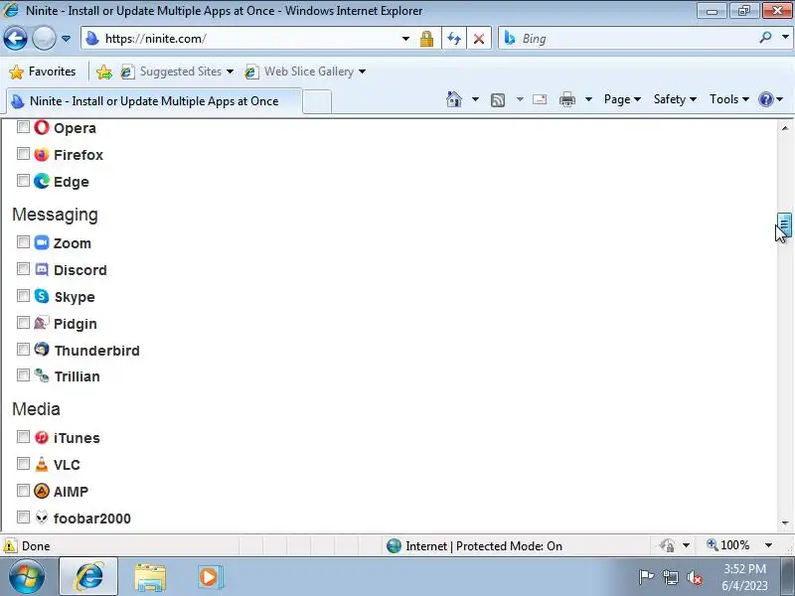Screen dimensions: 795x596
Task: Click the vertical scrollbar thumb
Action: coord(784,224)
